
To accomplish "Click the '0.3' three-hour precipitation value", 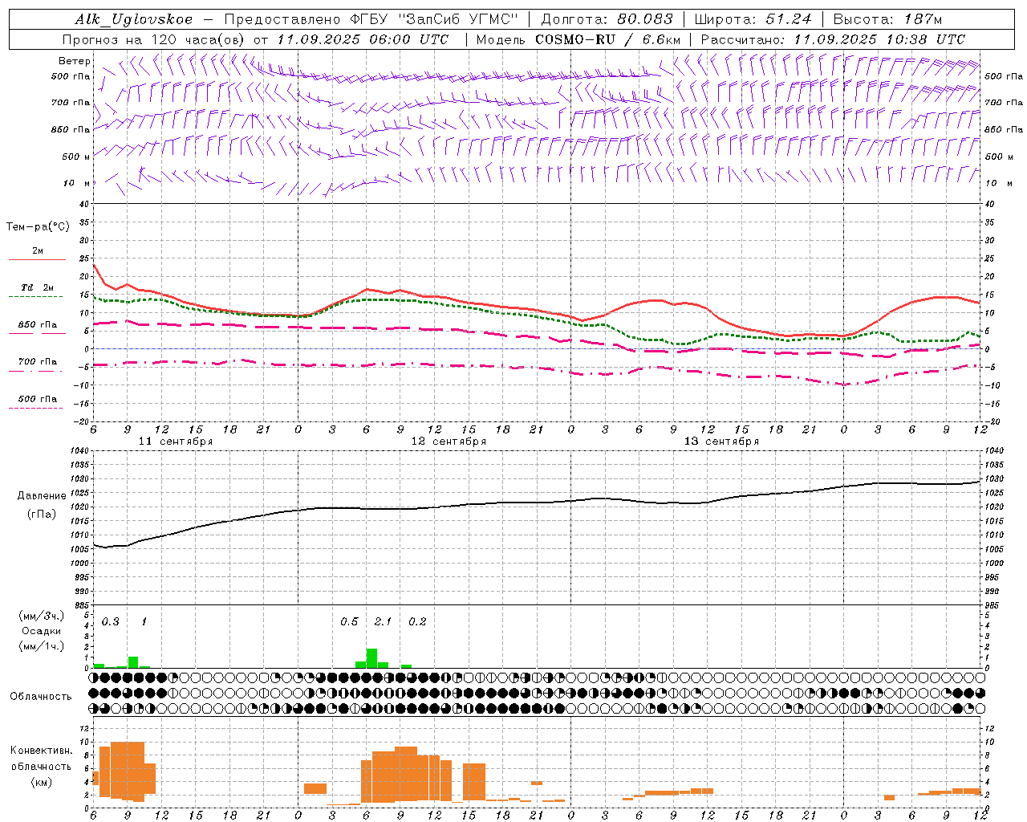I will [111, 622].
